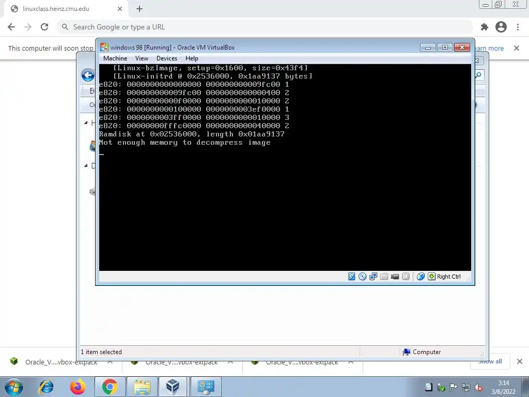Click the video capture indicator in VirtualBox

(395, 277)
